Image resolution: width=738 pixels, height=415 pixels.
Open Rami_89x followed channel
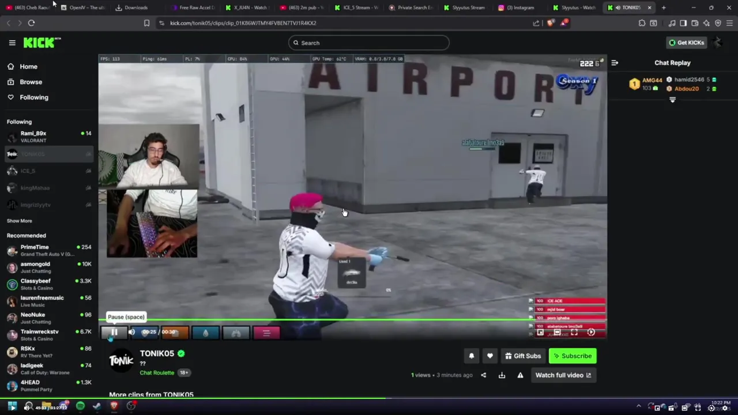tap(48, 137)
